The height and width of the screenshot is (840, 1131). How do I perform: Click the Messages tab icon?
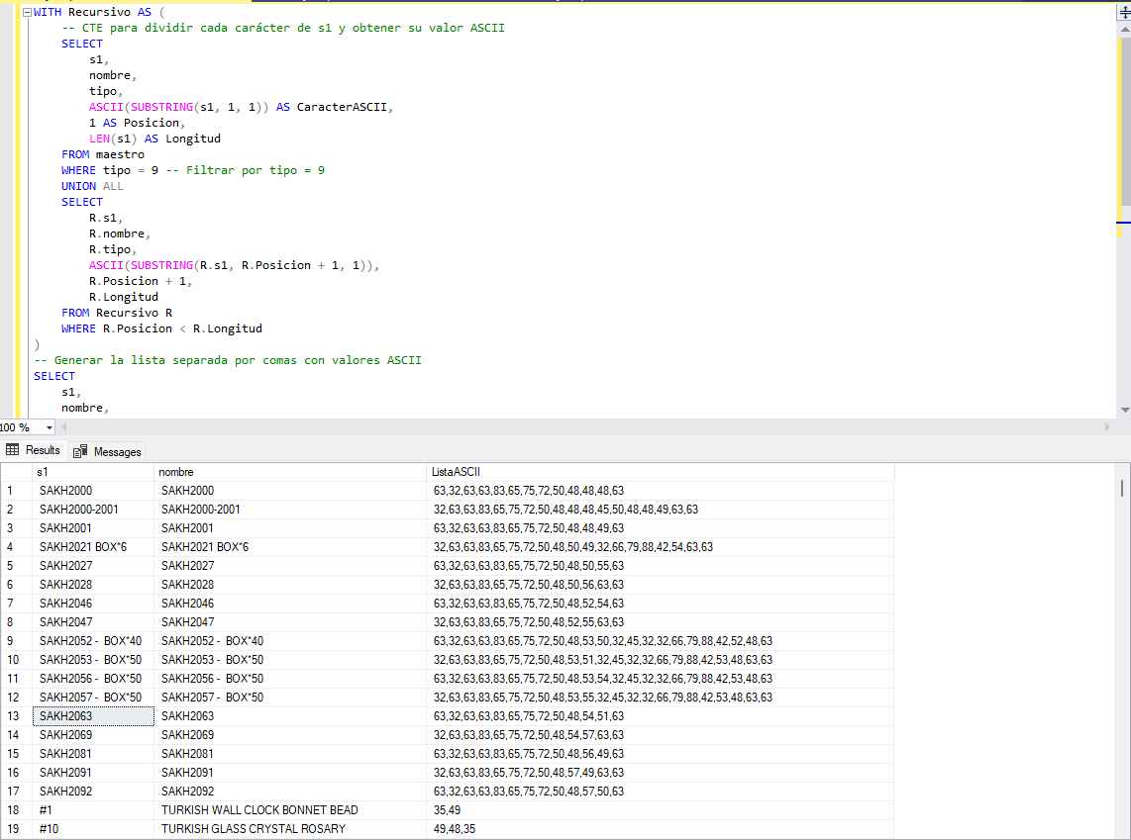[80, 451]
